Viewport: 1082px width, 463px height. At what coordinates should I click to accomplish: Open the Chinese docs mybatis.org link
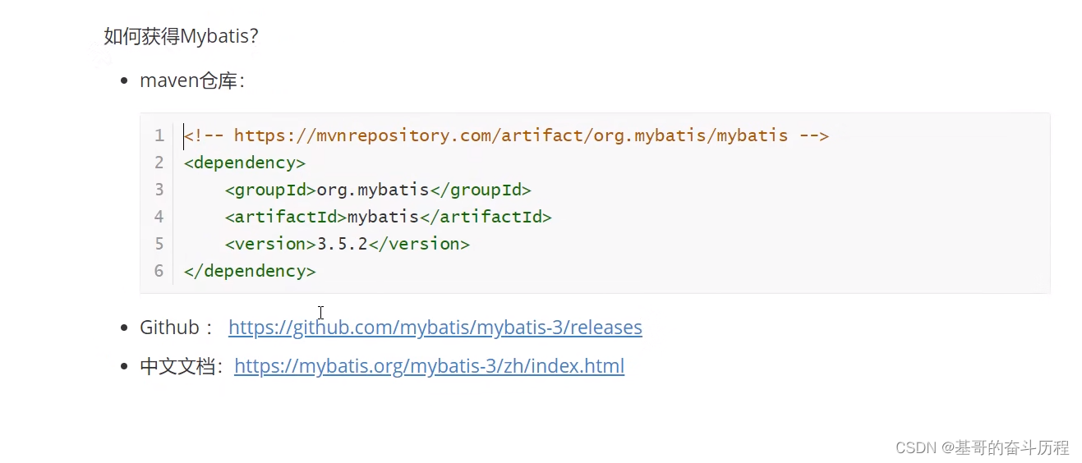(429, 366)
